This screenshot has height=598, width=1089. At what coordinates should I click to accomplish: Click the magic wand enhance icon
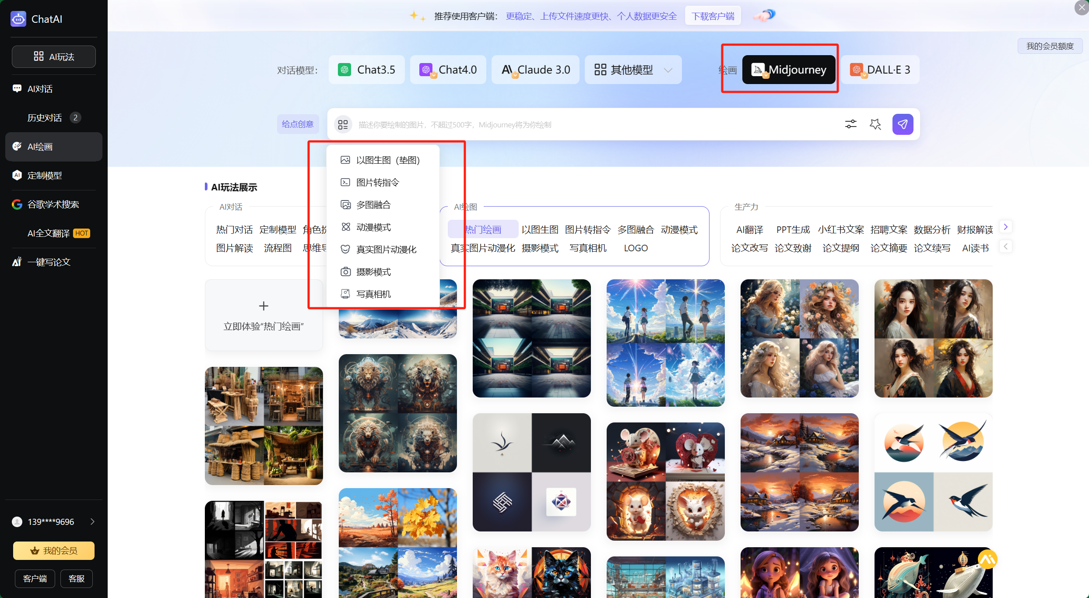coord(875,124)
